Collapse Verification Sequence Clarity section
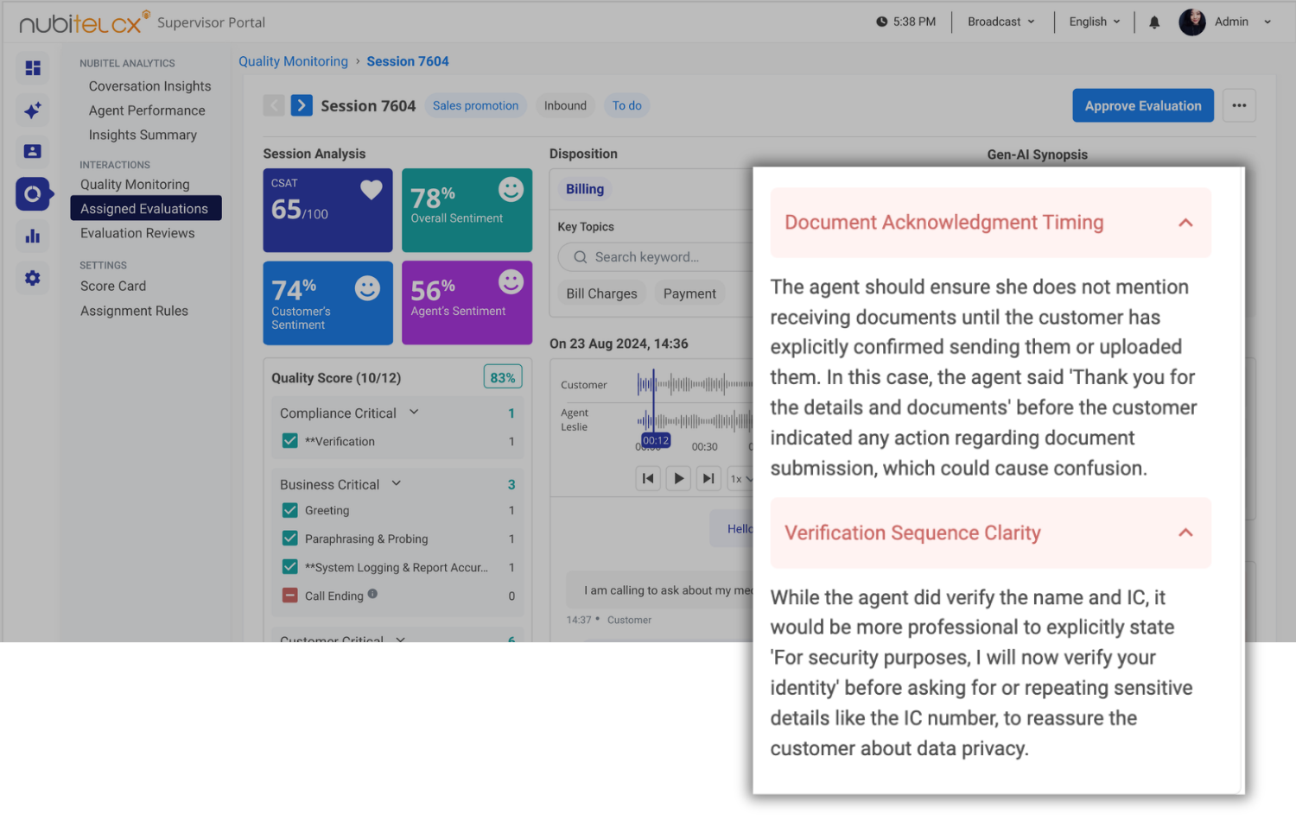The width and height of the screenshot is (1296, 826). [x=1185, y=533]
